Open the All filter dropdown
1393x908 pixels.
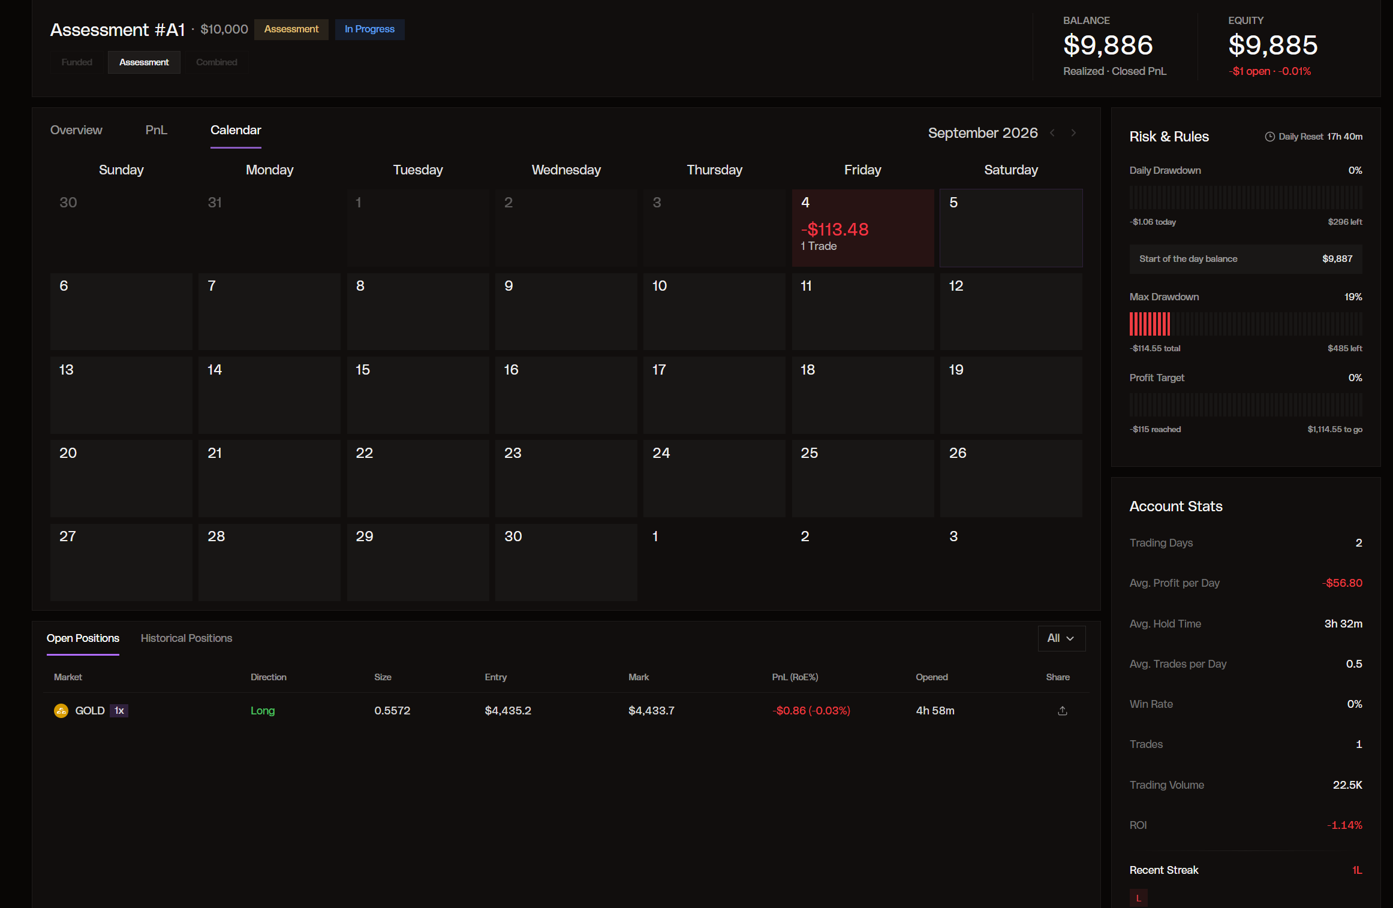pos(1061,638)
